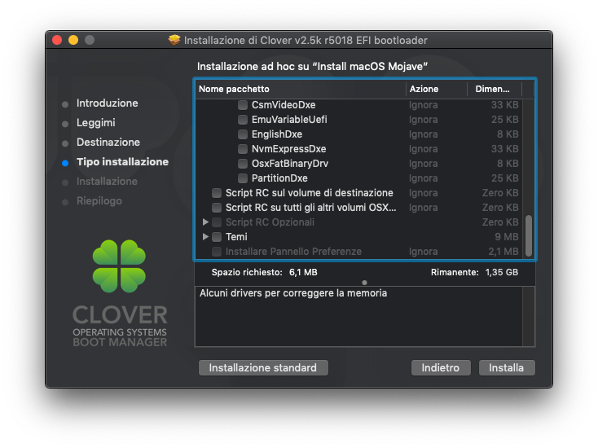
Task: Enable the EmuVariableUefi driver checkbox
Action: [x=243, y=120]
